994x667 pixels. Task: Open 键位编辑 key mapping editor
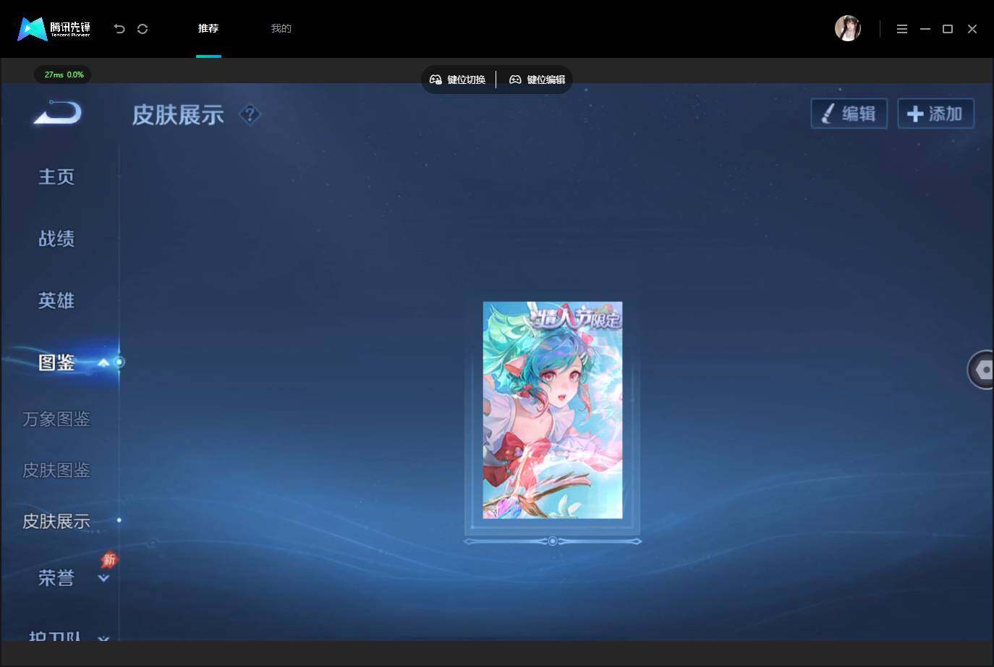pyautogui.click(x=538, y=80)
